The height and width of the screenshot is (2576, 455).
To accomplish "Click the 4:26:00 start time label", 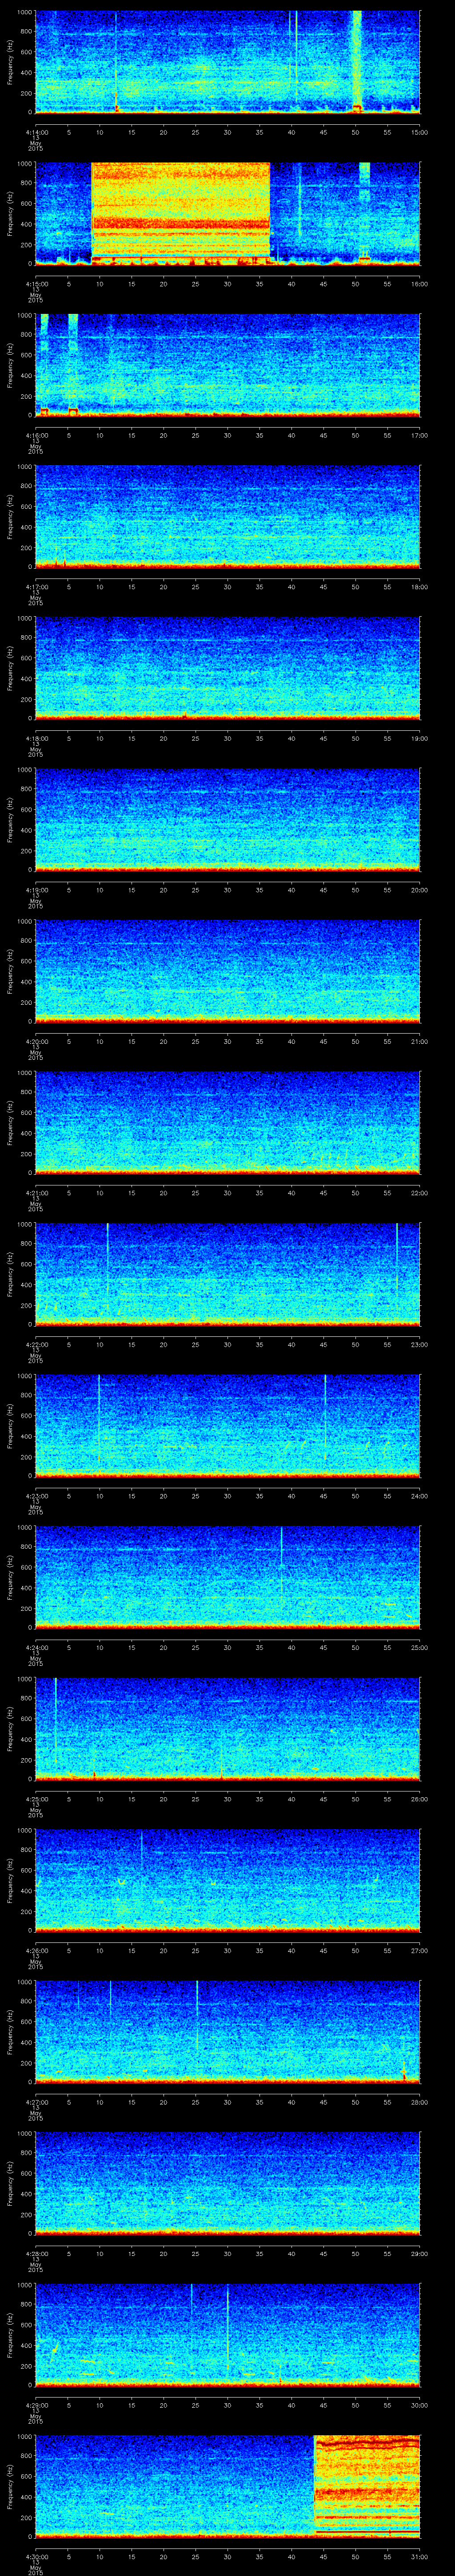I will pos(36,1951).
